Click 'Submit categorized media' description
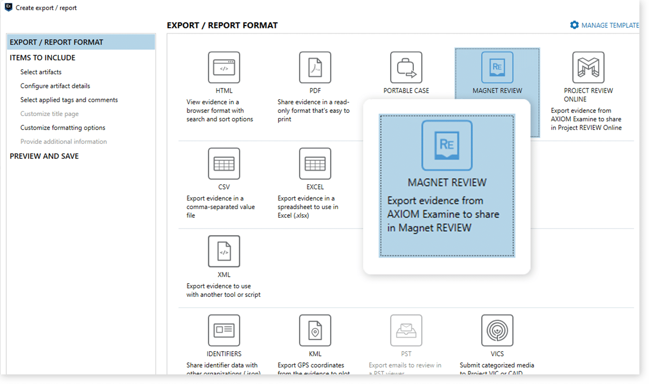Viewport: 649px width, 384px height. pos(497,369)
